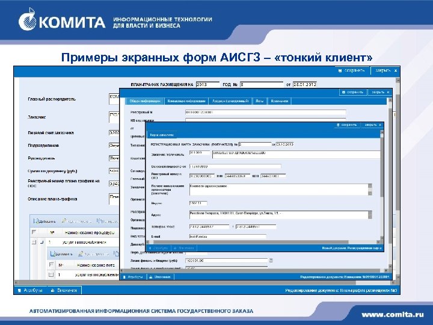Open Вложения in back window footer
433x325 pixels.
pyautogui.click(x=64, y=290)
